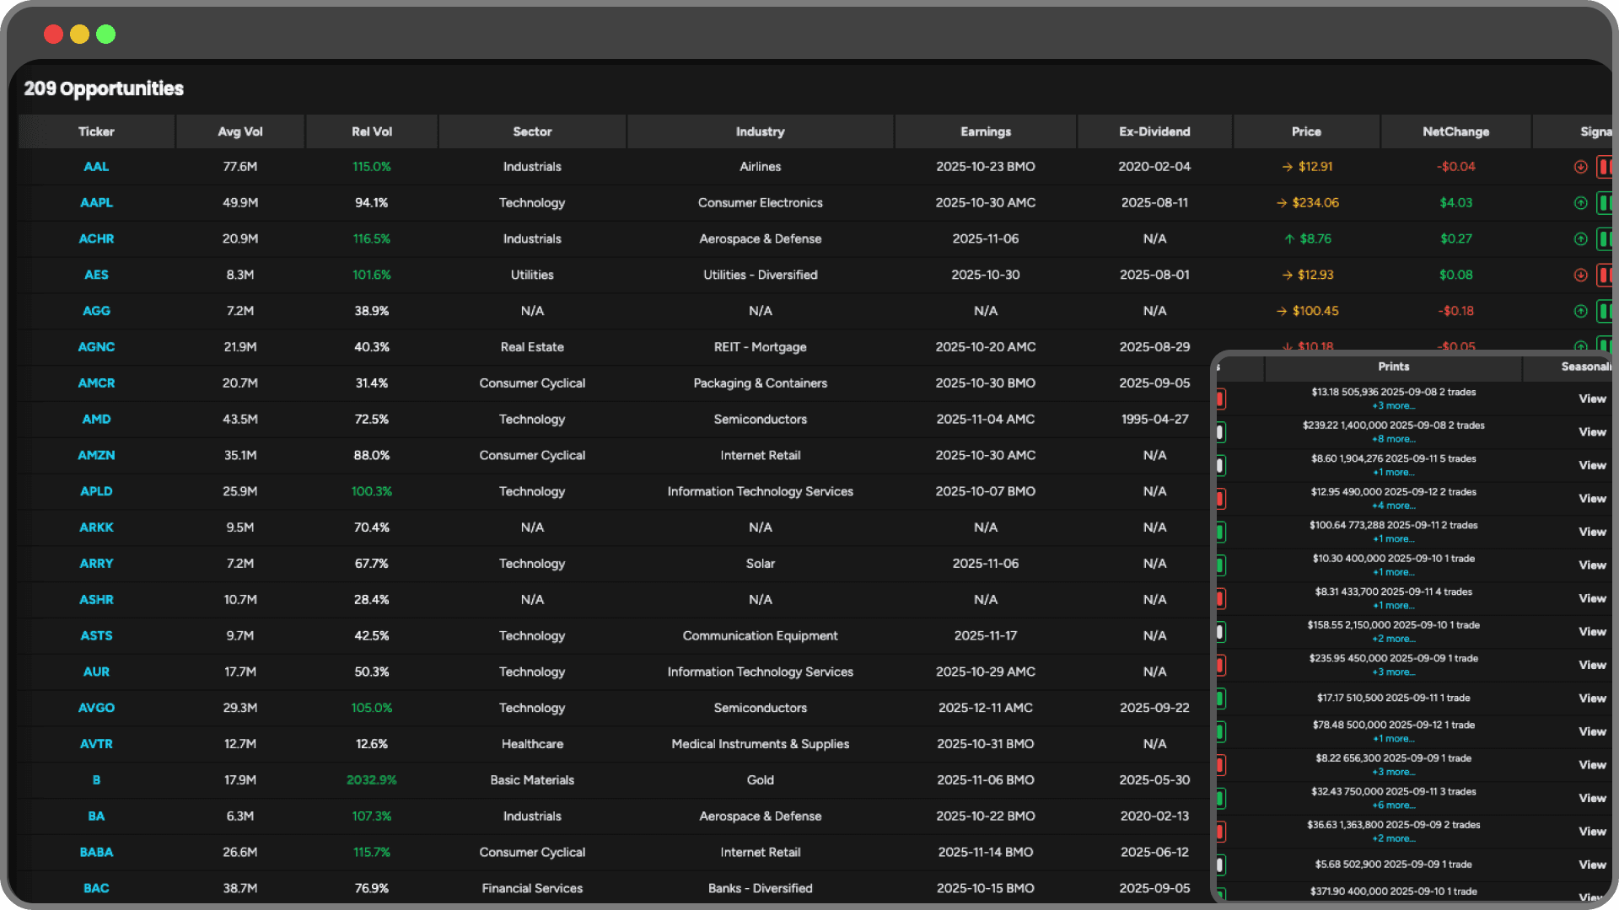Screen dimensions: 1619x910
Task: Click the 'Financial Services' sector cell
Action: click(532, 889)
